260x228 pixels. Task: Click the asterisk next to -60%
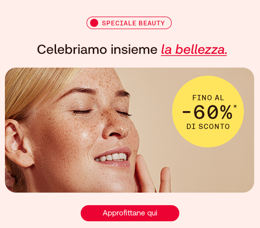[235, 107]
